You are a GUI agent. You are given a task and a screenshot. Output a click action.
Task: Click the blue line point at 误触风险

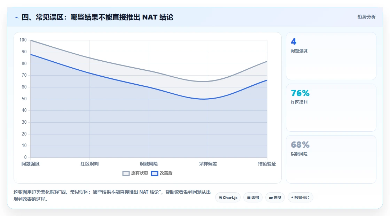pyautogui.click(x=149, y=87)
